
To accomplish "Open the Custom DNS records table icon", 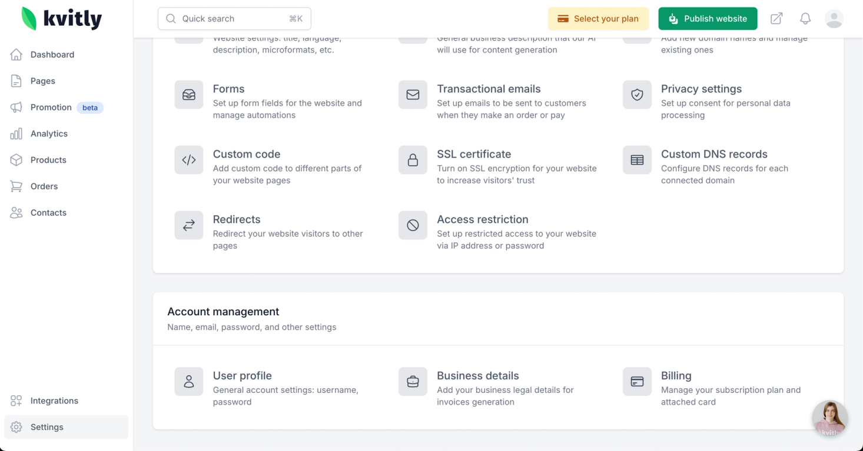I will pos(637,160).
